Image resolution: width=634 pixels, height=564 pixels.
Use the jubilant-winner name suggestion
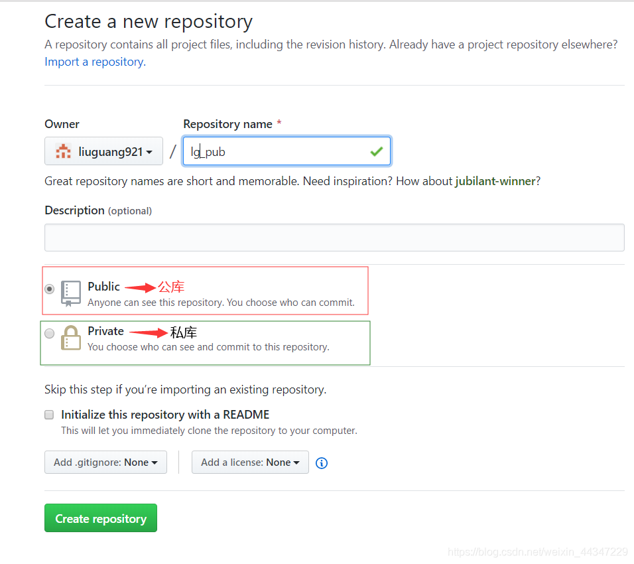(495, 181)
